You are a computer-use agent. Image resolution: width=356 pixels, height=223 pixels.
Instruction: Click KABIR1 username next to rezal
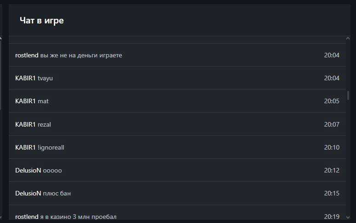pos(25,124)
